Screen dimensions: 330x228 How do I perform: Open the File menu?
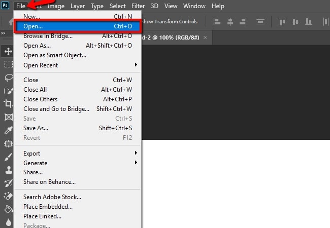click(21, 6)
